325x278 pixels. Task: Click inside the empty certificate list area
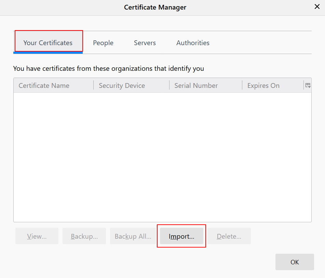(162, 157)
